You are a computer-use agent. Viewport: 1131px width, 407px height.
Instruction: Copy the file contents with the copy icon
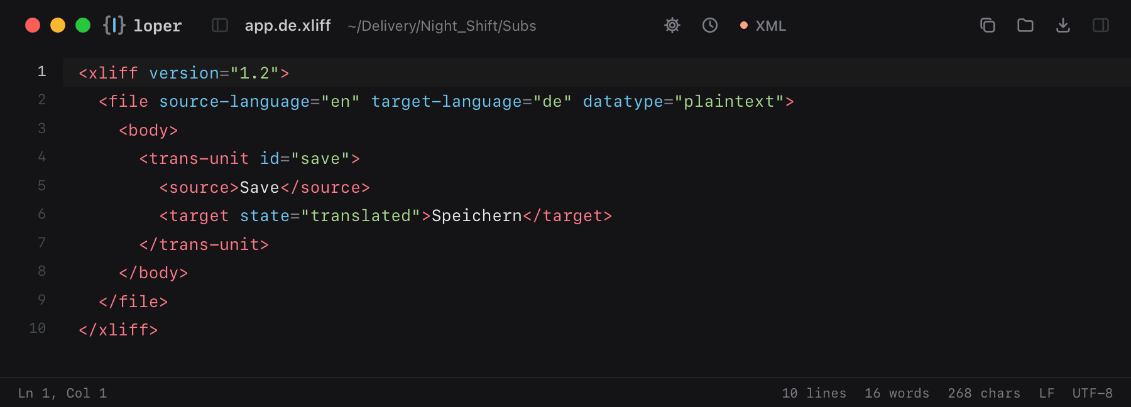coord(988,25)
